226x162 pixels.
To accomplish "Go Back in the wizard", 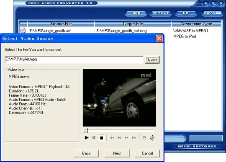I will 86,153.
